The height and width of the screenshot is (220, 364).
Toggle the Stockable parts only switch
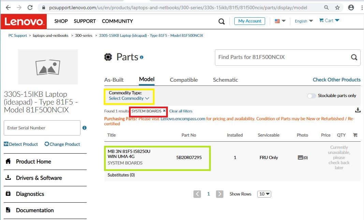(x=311, y=96)
